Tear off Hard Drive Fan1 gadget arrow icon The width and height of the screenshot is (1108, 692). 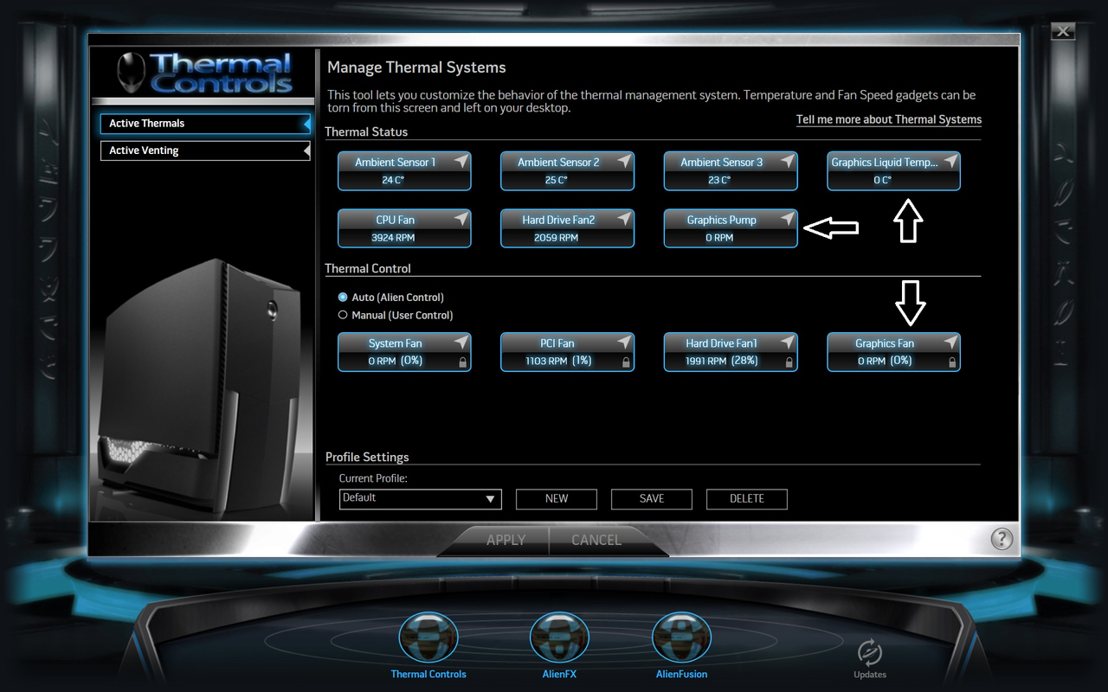pos(788,343)
